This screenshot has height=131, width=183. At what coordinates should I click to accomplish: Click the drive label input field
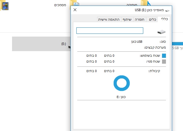pos(110,30)
